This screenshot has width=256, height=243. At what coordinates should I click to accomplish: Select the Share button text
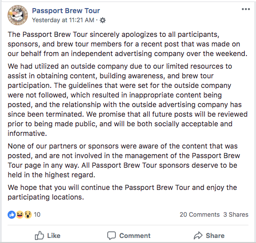215,235
